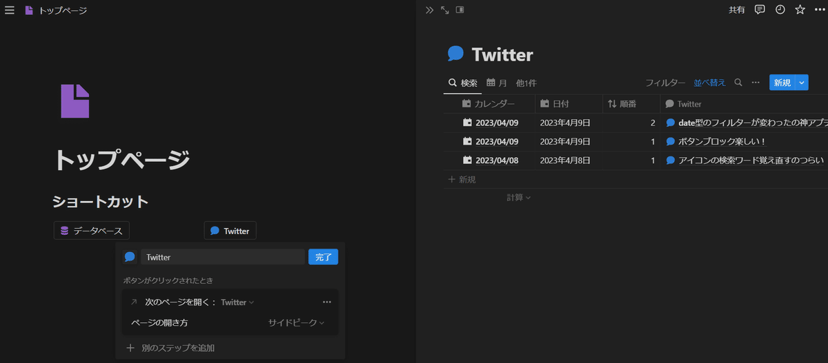Click the blue speech bubble icon beside Twitter title
Screen dimensions: 828x363
tap(456, 54)
